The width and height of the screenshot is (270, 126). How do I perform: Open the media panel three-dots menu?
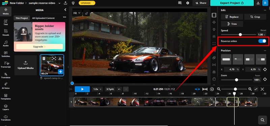coord(64,17)
